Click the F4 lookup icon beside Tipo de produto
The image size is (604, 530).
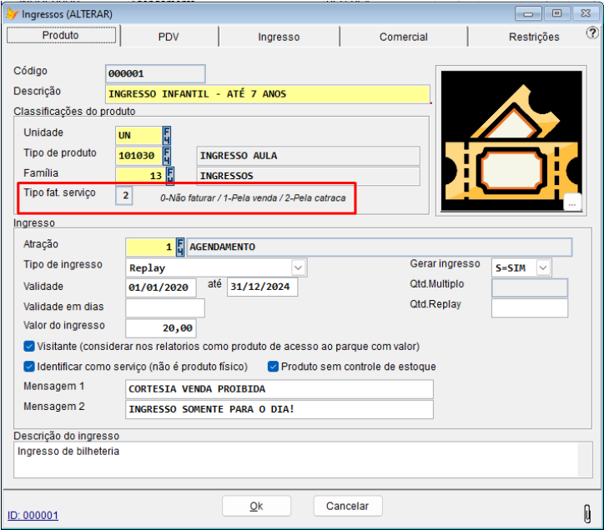167,156
